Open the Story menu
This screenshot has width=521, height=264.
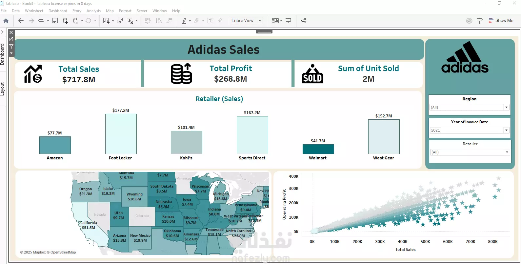click(x=77, y=11)
